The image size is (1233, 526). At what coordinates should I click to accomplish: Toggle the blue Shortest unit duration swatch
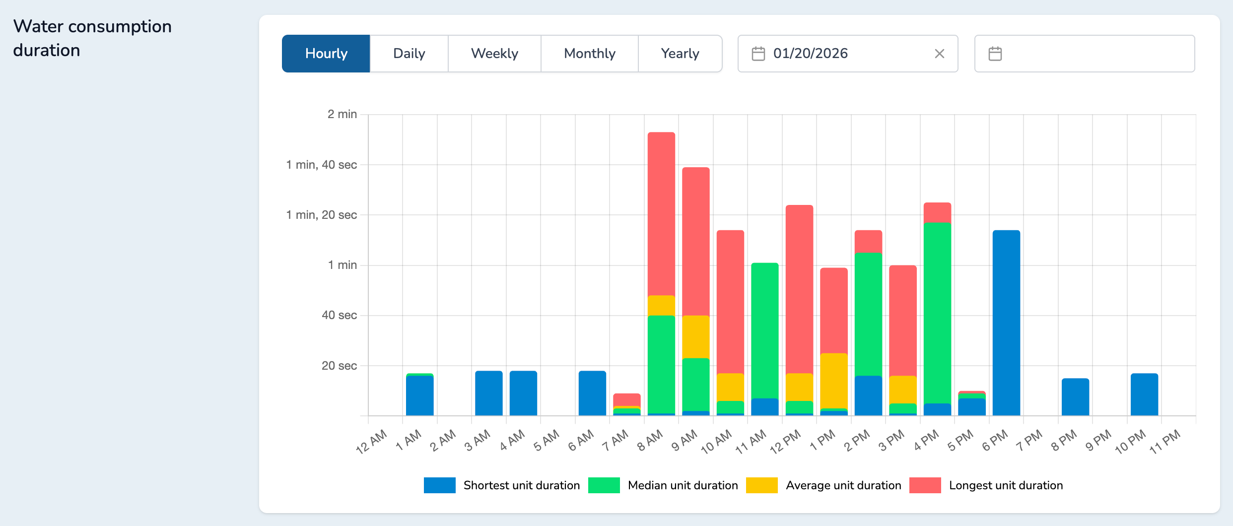tap(439, 485)
